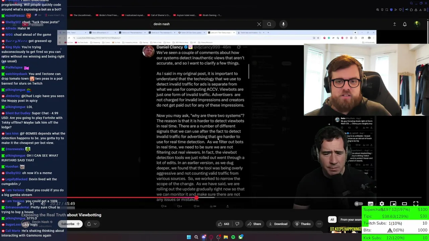
Task: Open video player settings gear
Action: (382, 204)
